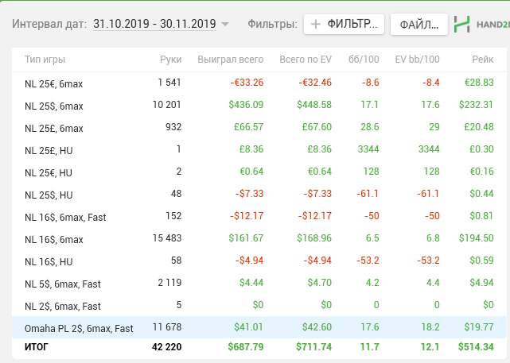Open the date interval dropdown arrow
510x363 pixels.
pos(225,25)
